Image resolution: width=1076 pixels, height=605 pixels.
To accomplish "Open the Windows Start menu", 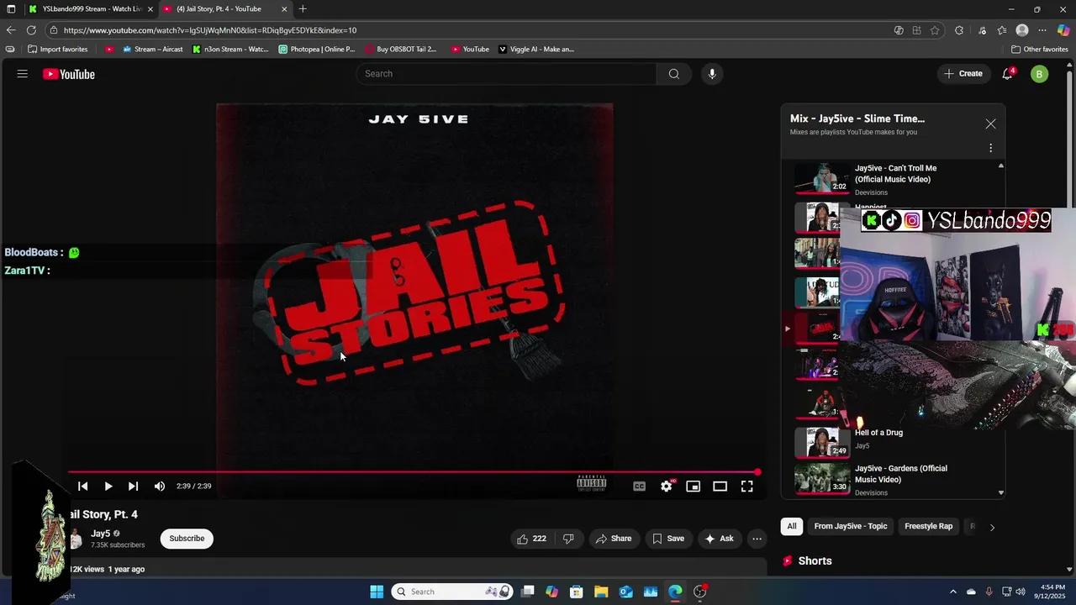I will [377, 592].
